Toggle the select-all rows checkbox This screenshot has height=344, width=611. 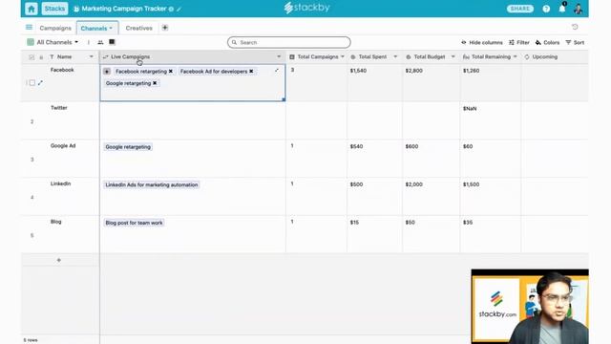click(x=32, y=57)
